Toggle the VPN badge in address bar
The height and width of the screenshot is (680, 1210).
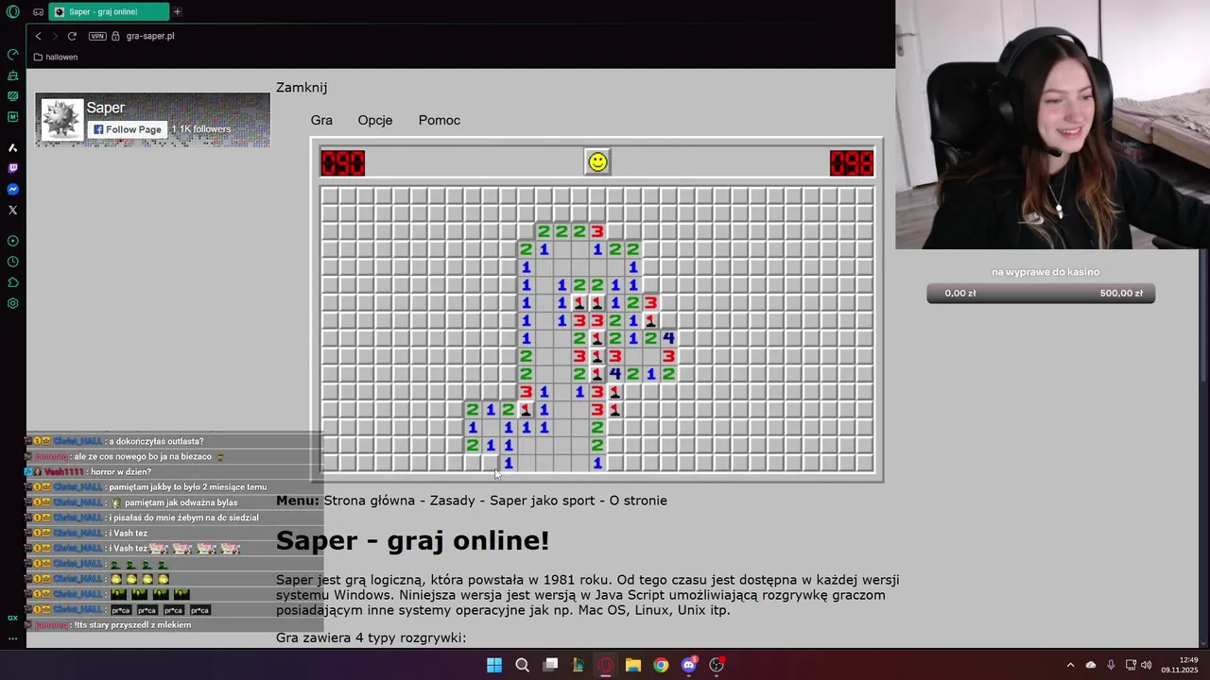(97, 36)
